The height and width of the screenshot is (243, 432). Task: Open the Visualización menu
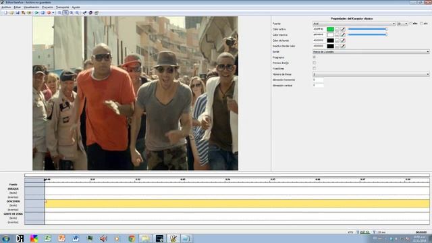coord(32,7)
